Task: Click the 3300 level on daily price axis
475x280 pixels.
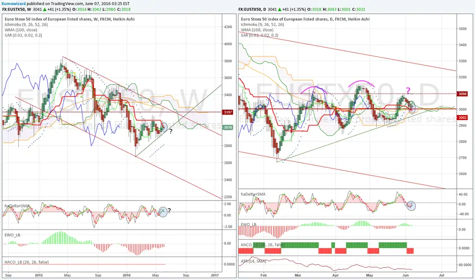Action: tap(462, 61)
